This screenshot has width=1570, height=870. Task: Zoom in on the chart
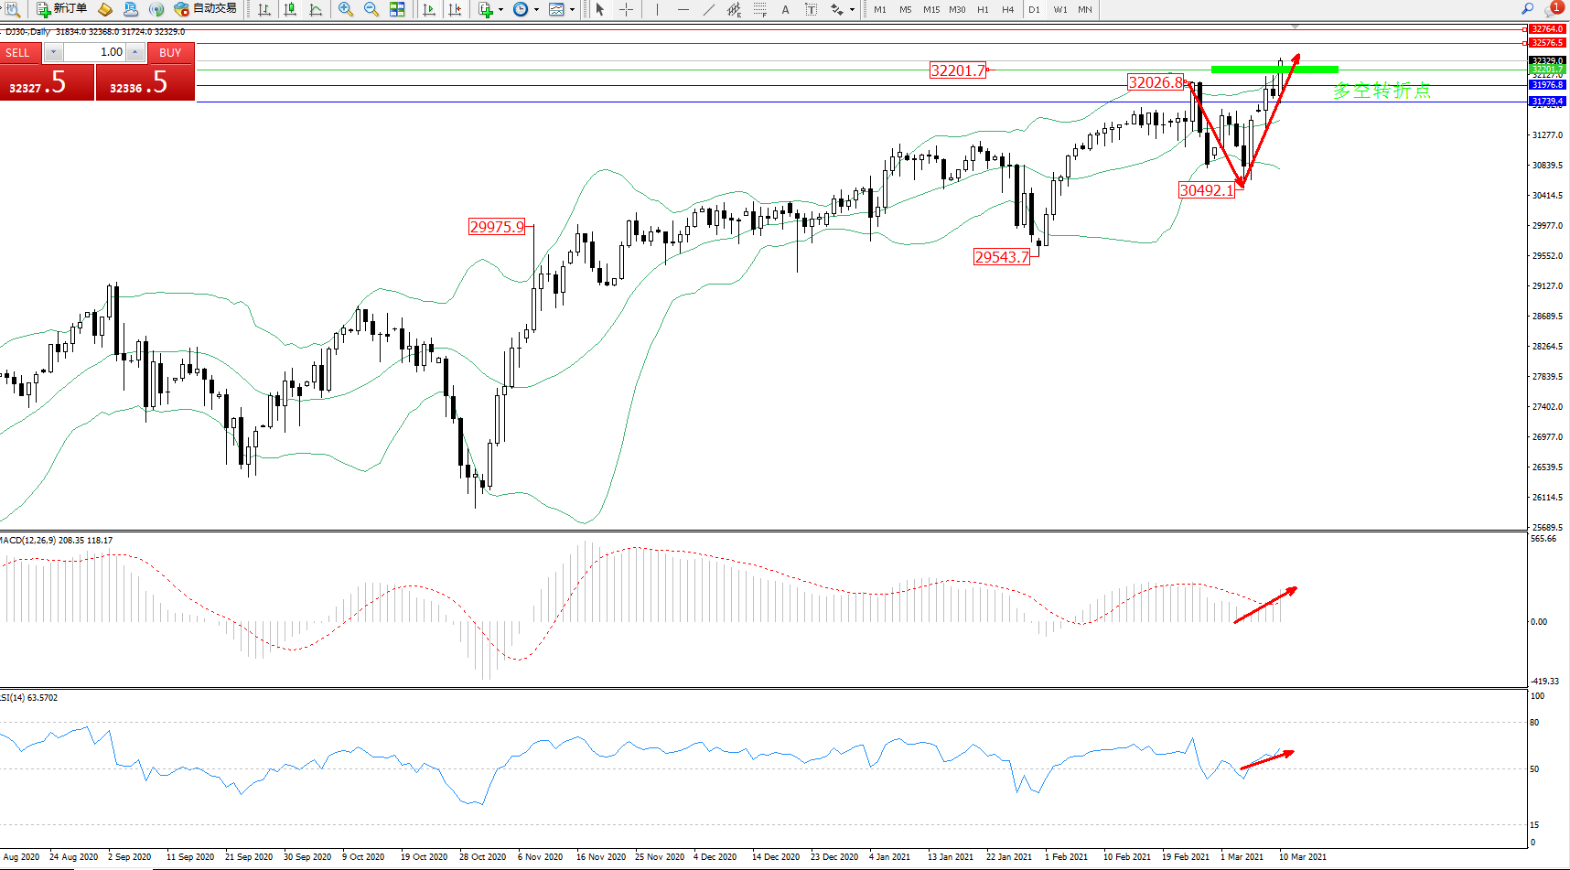tap(345, 9)
